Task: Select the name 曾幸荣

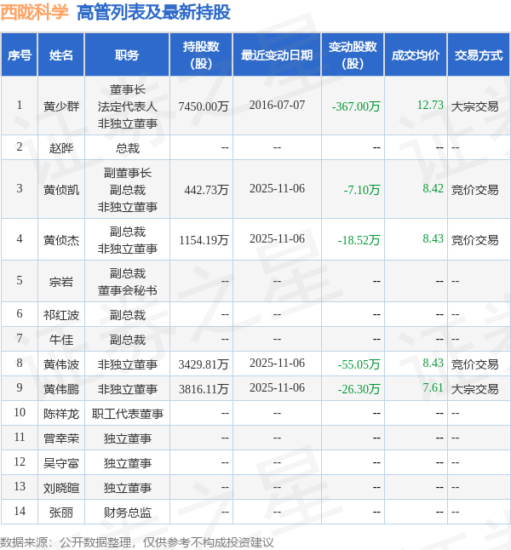Action: coord(61,438)
